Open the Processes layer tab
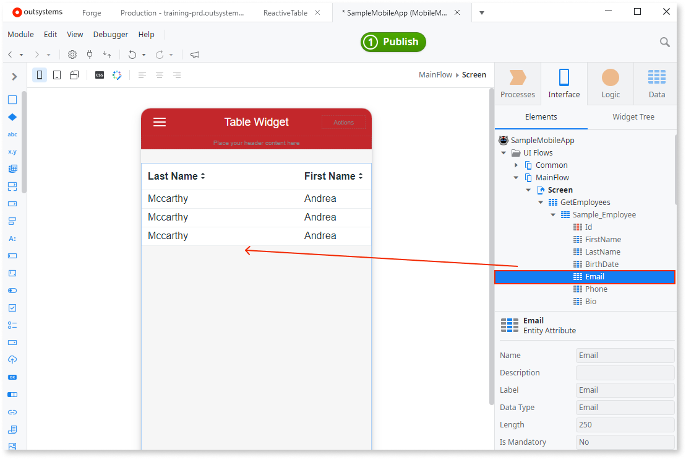The width and height of the screenshot is (686, 459). [x=518, y=84]
